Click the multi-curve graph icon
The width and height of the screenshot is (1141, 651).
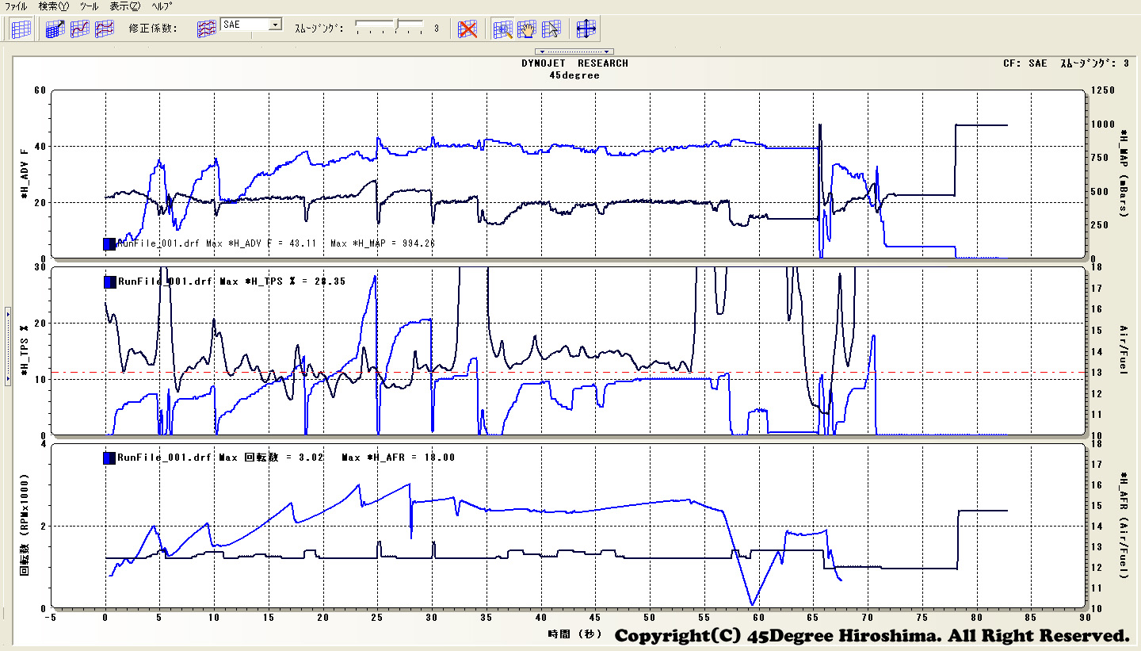[x=105, y=29]
